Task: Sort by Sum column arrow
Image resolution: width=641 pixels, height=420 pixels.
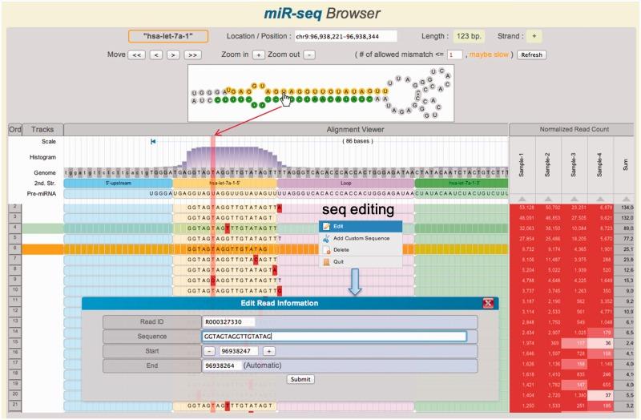Action: tap(627, 199)
